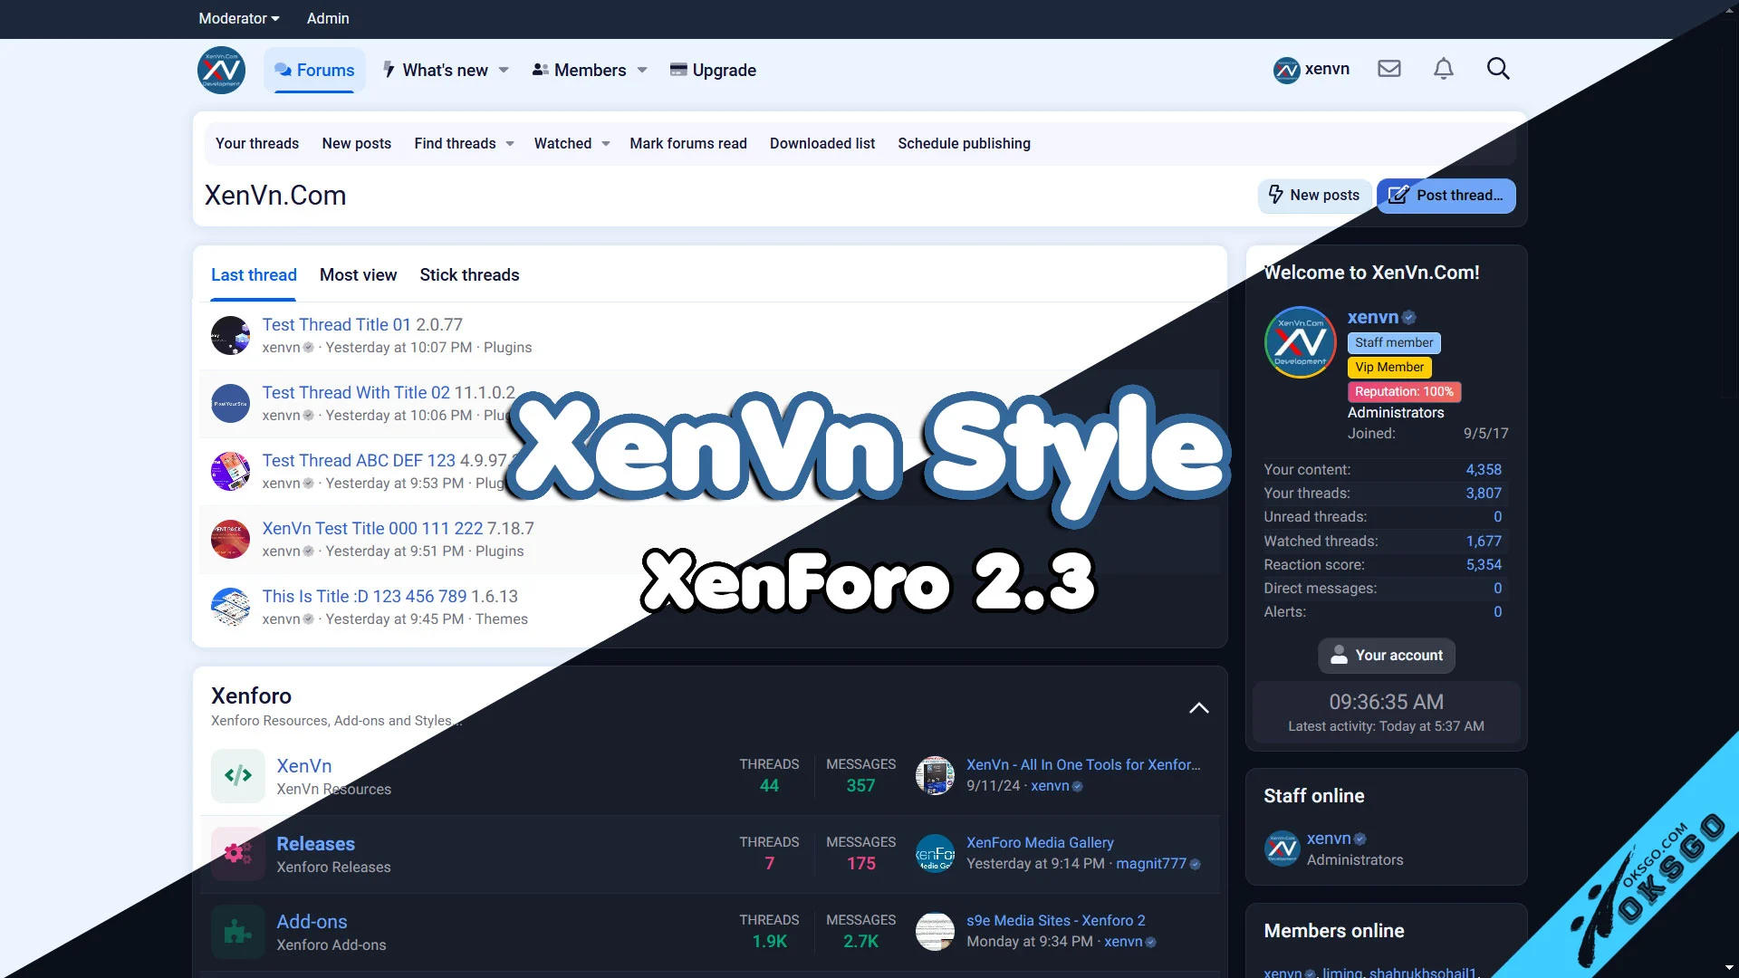Click magnit777 username link
This screenshot has height=978, width=1739.
[x=1150, y=864]
